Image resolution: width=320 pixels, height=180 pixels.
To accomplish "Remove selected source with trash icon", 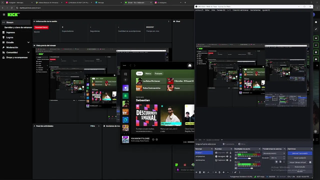I will point(219,172).
